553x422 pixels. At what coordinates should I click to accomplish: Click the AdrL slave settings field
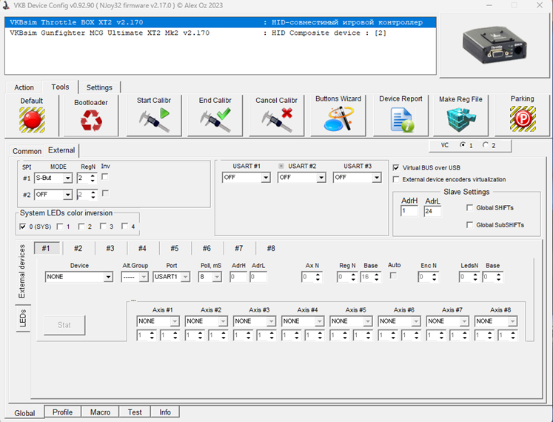(x=432, y=212)
